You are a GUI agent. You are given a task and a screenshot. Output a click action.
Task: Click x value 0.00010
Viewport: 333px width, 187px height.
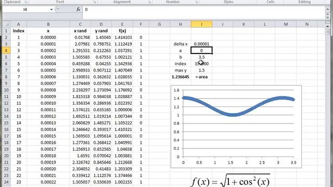coord(48,103)
